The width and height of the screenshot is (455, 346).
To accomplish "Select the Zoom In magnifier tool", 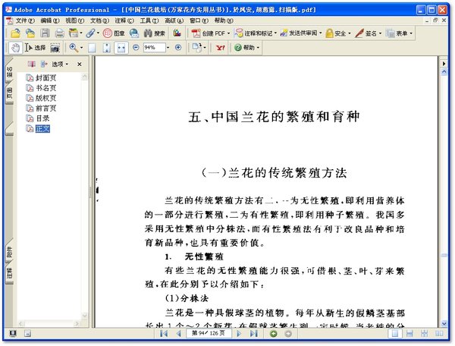I will tap(74, 48).
